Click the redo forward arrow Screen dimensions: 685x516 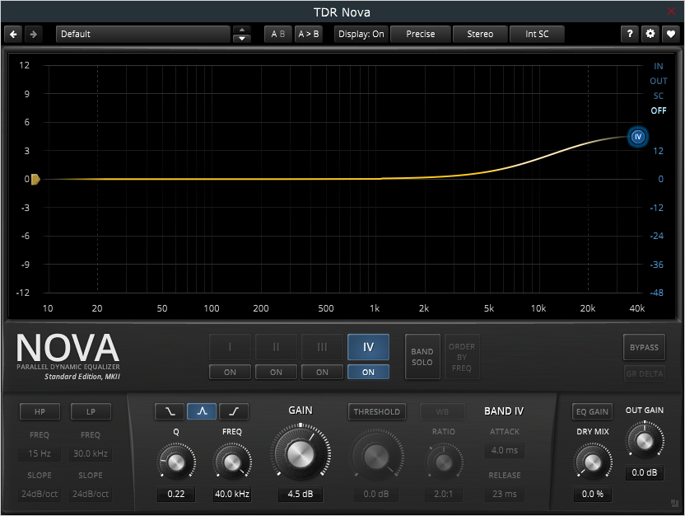(x=33, y=34)
